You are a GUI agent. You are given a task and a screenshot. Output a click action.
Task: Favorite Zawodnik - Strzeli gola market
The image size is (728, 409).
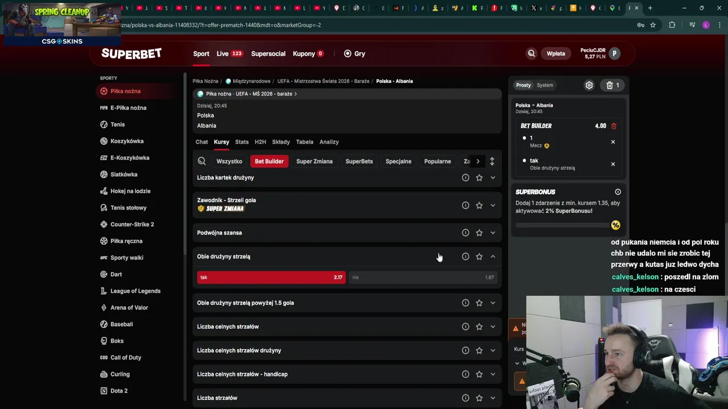tap(479, 205)
